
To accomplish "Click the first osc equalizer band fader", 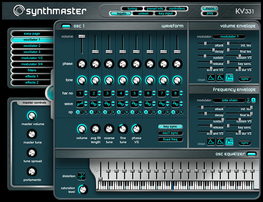I will 100,179.
